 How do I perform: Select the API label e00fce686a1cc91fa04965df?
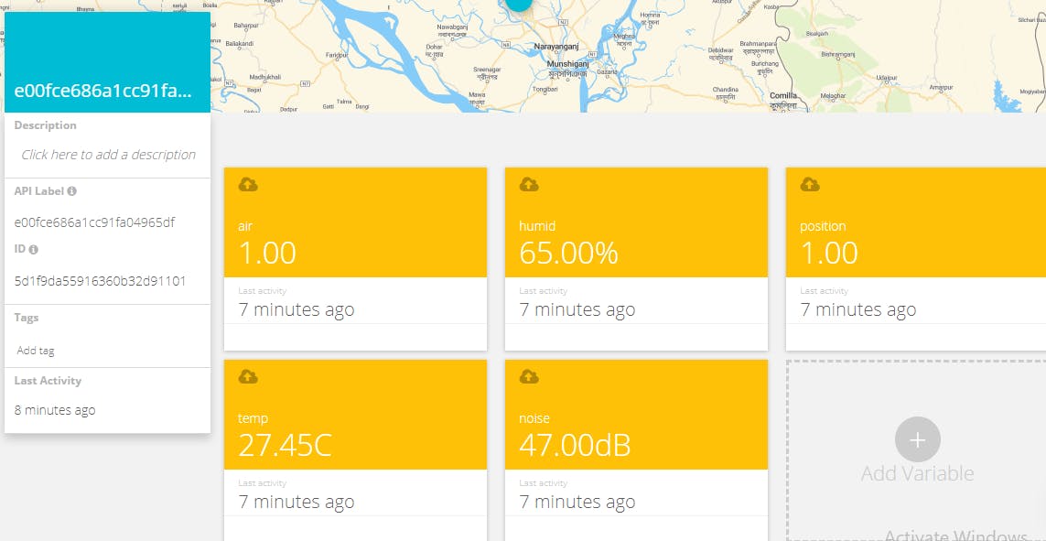coord(95,222)
